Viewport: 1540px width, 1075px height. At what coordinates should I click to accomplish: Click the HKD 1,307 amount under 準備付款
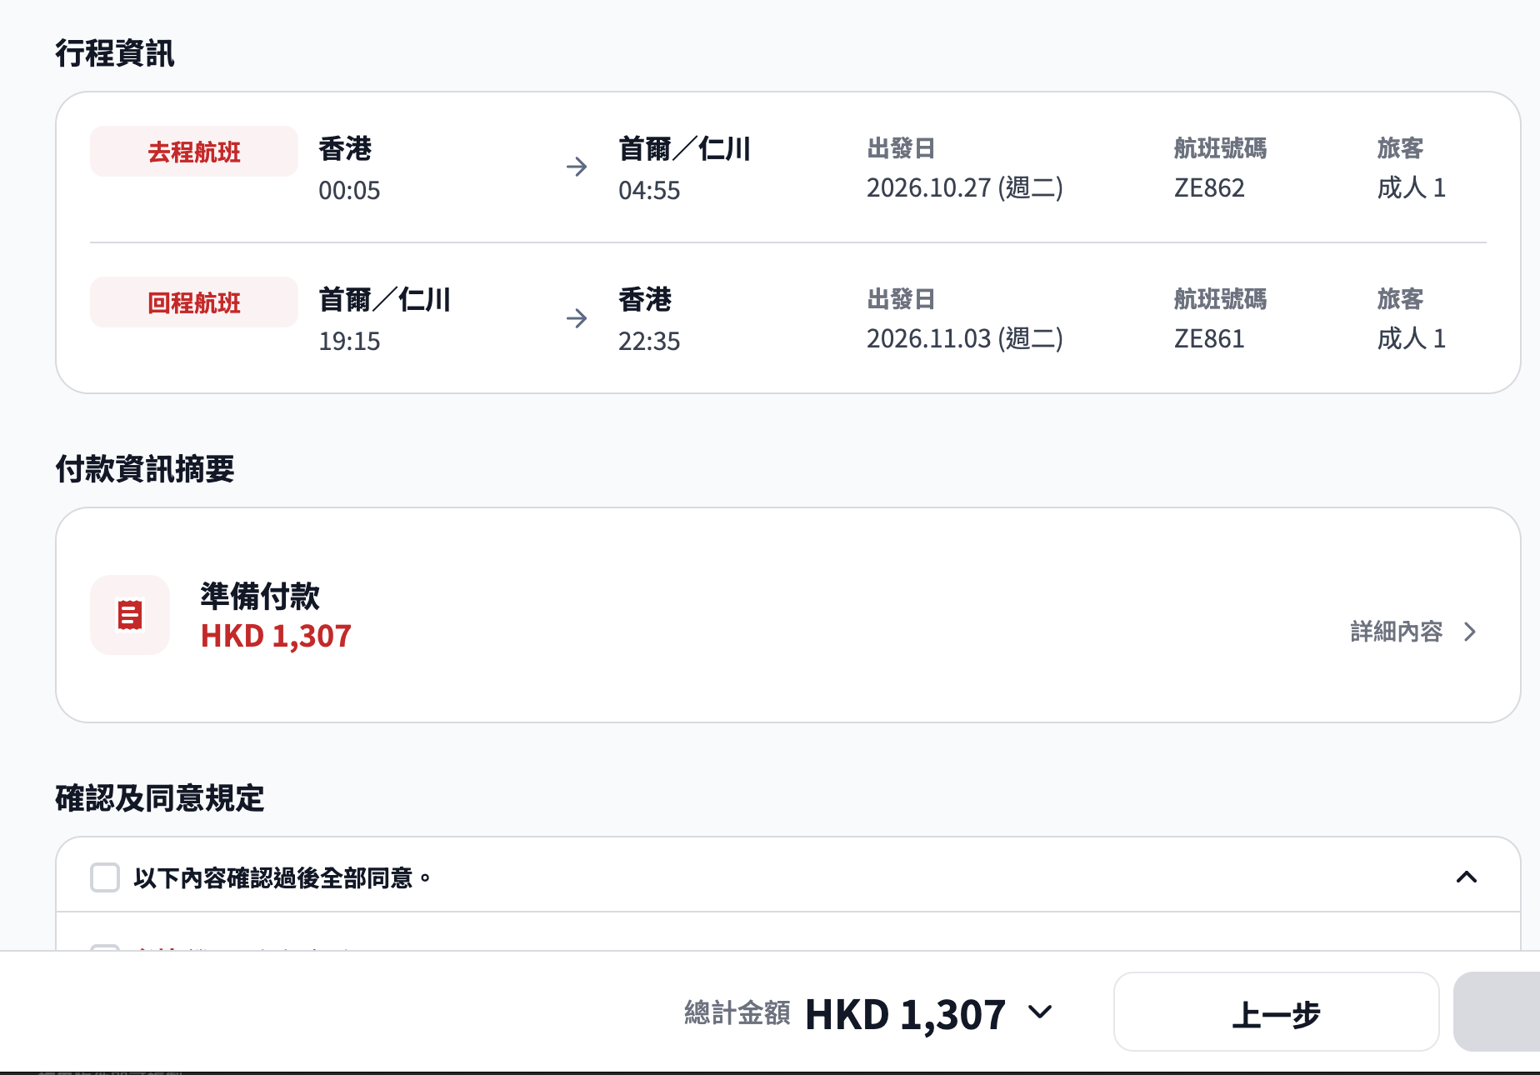pos(276,636)
